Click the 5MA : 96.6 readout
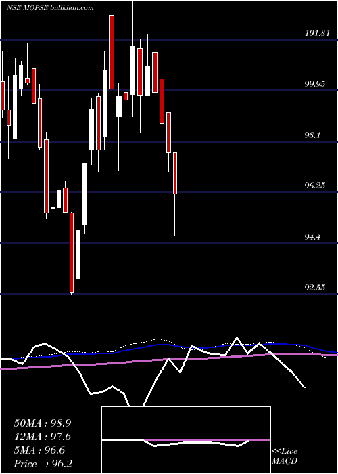The height and width of the screenshot is (474, 338). click(x=39, y=450)
